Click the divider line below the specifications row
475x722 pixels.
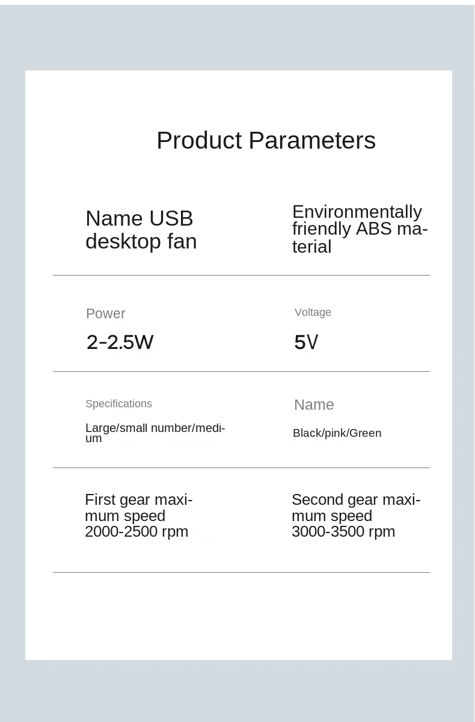tap(241, 467)
